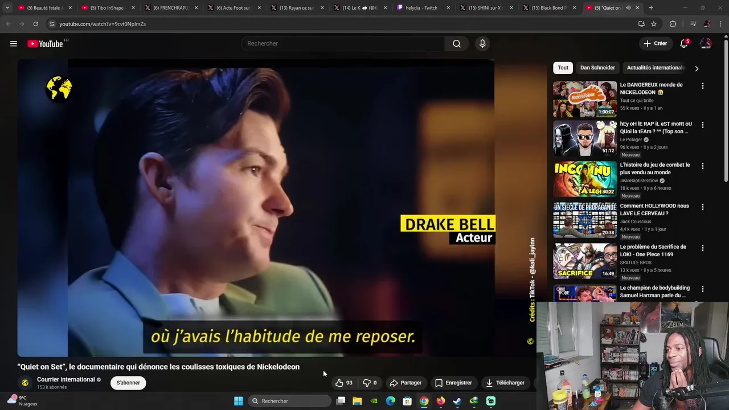Click the search magnifier button
This screenshot has width=729, height=410.
[457, 44]
